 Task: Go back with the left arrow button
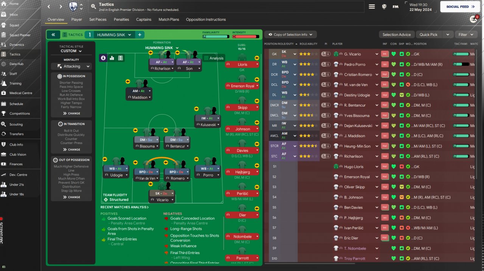[49, 6]
